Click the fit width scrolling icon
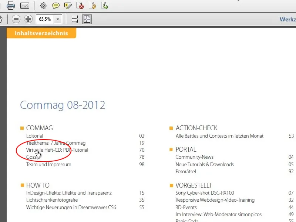The width and height of the screenshot is (296, 222). coord(75,19)
